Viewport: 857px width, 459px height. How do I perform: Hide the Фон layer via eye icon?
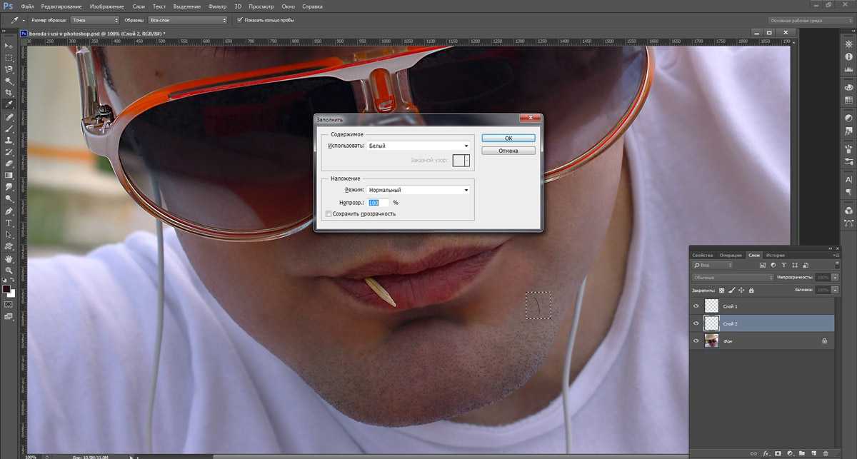coord(696,342)
